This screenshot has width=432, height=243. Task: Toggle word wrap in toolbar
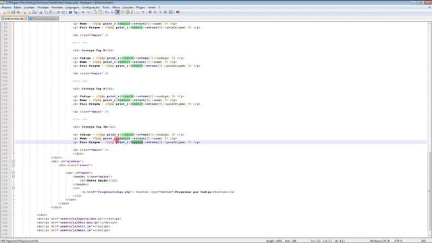(x=107, y=12)
